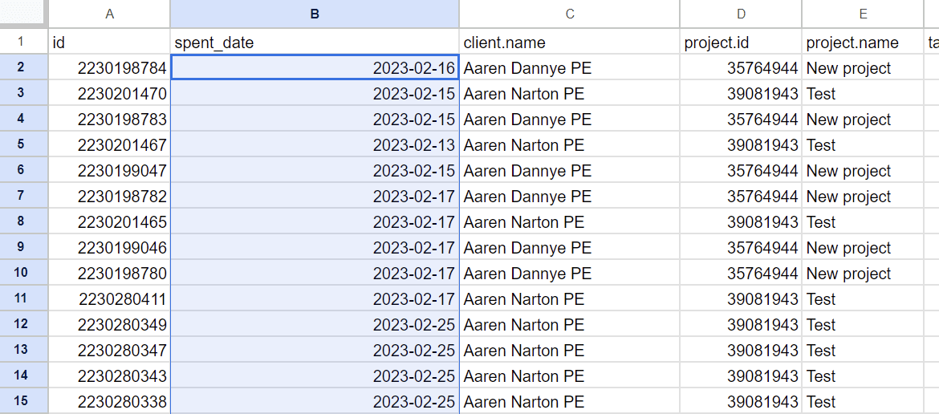Select the row 5 header number
The width and height of the screenshot is (939, 414).
coord(22,145)
